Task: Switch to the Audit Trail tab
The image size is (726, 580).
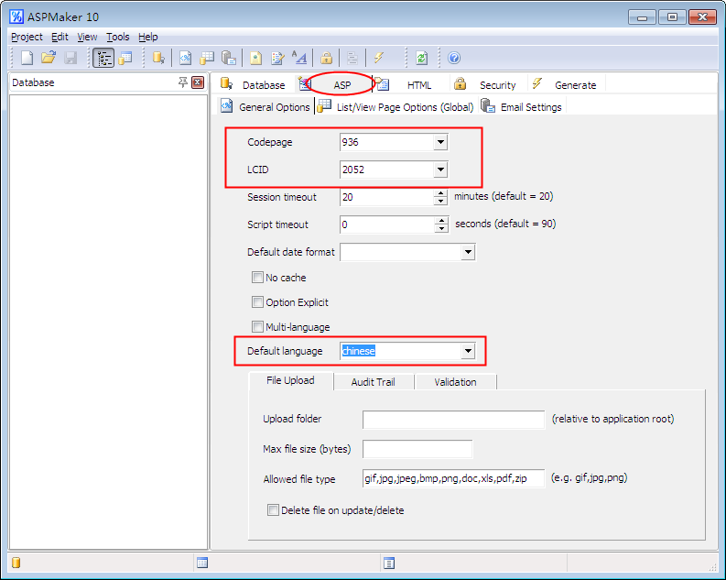Action: pos(374,382)
